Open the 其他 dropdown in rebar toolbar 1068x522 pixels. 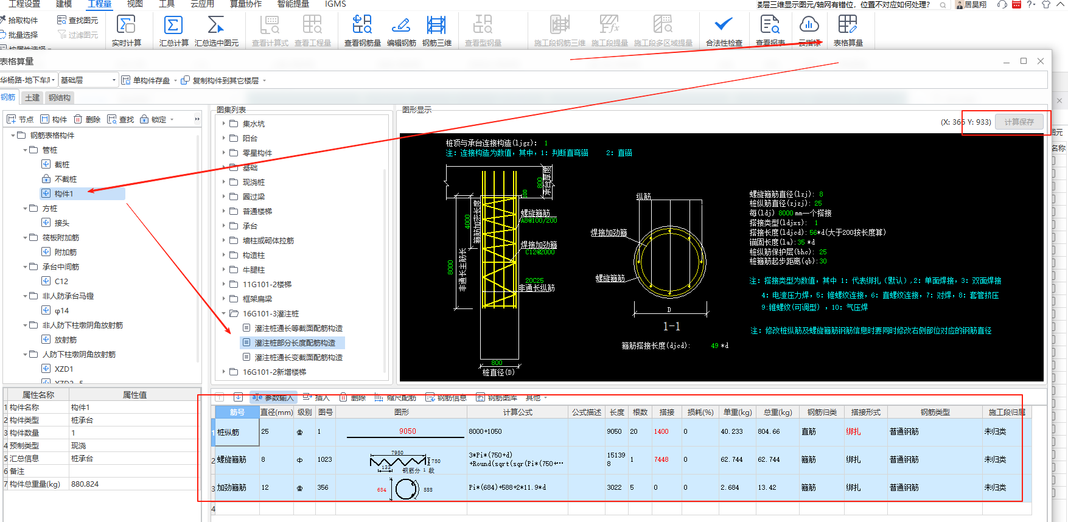coord(536,397)
